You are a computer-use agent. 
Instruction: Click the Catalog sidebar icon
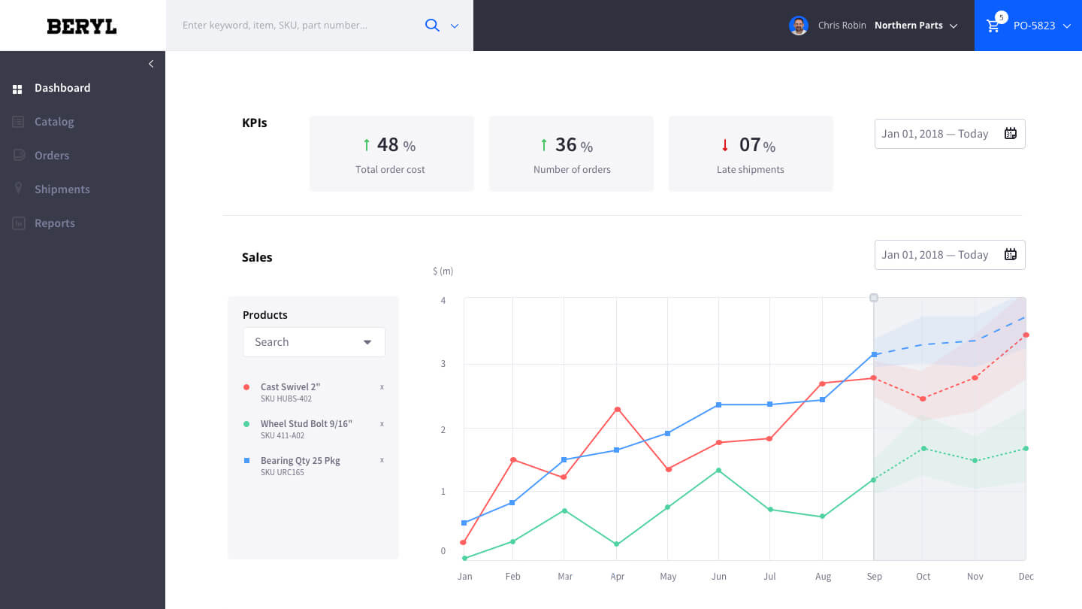(x=18, y=122)
